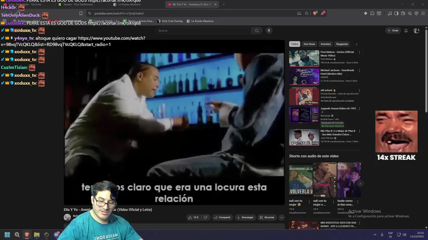Open Michael Jackson - Heartbreak Hotel thumbnail
Image resolution: width=428 pixels, height=240 pixels.
point(304,77)
